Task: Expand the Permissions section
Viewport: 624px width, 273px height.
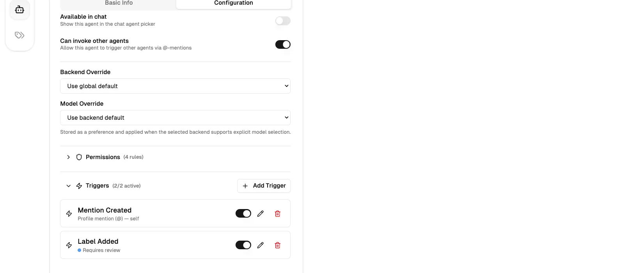Action: pos(68,157)
